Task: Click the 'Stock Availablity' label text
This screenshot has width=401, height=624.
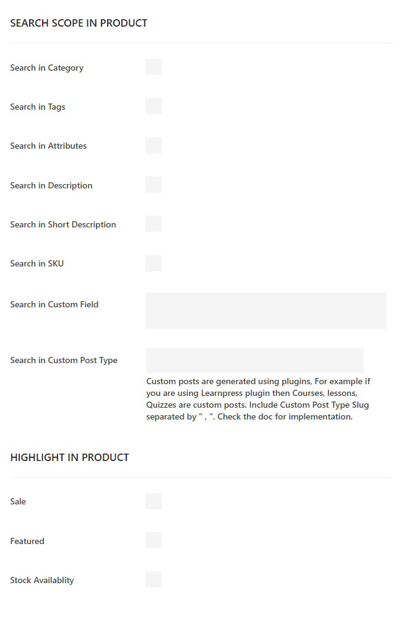Action: 42,580
